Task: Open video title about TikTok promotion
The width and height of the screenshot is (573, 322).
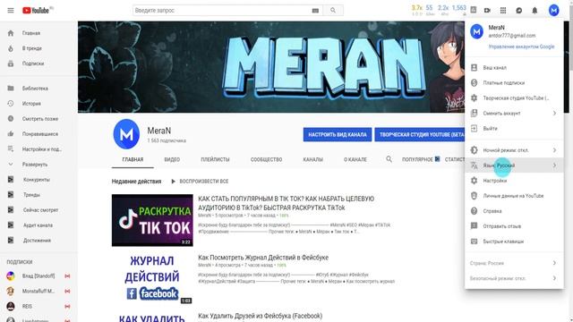Action: (x=286, y=203)
